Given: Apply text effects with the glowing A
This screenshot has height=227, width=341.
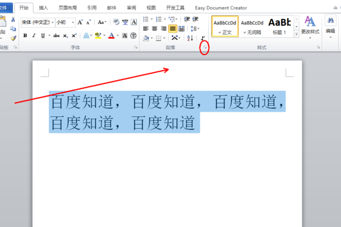Looking at the screenshot, I should [86, 35].
